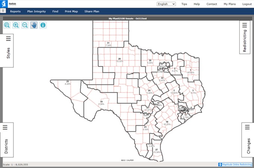Viewport: 254px width, 168px height.
Task: Click the initial map view zoom icon
Action: point(7,25)
